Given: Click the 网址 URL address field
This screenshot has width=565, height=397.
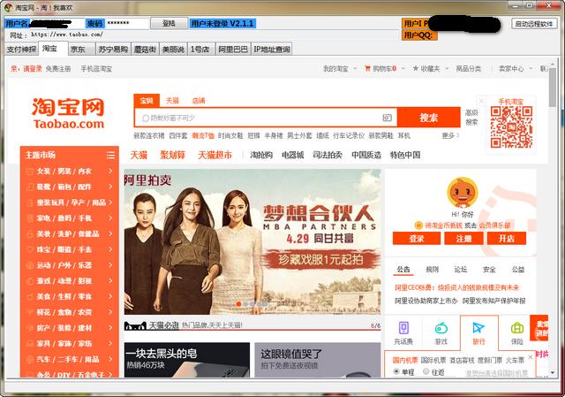Looking at the screenshot, I should 213,34.
